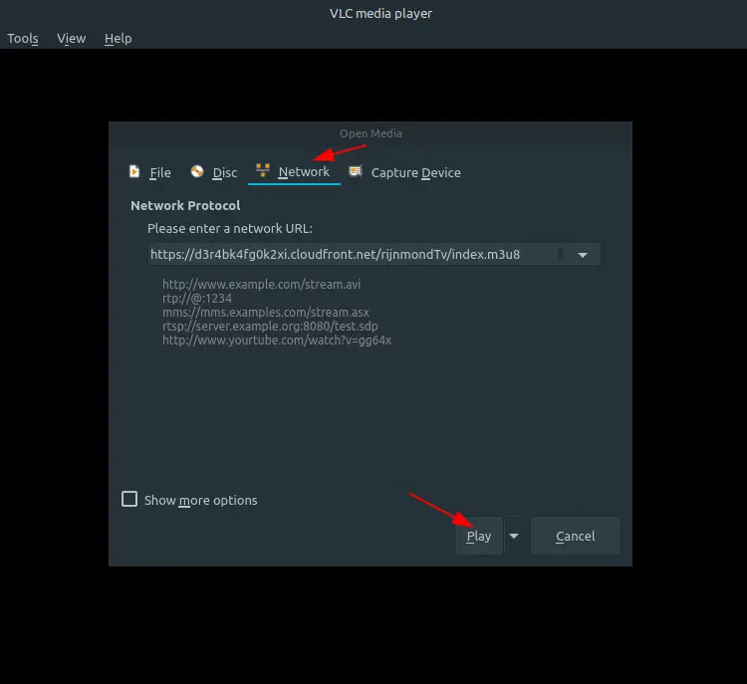Image resolution: width=747 pixels, height=684 pixels.
Task: Open the Tools menu
Action: [x=23, y=39]
